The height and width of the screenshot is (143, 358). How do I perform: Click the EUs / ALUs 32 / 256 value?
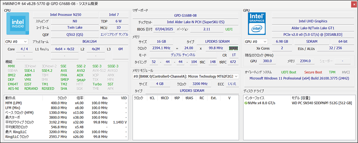pyautogui.click(x=336, y=48)
